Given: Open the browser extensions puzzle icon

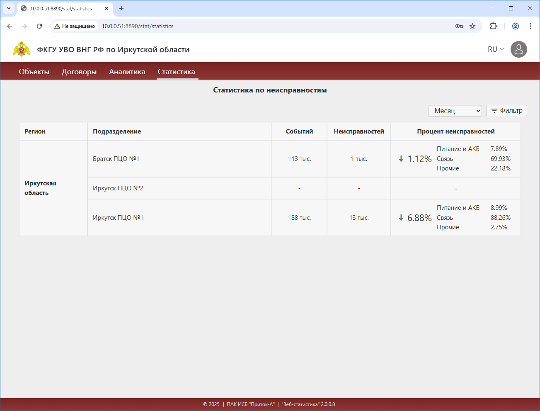Looking at the screenshot, I should (x=493, y=26).
